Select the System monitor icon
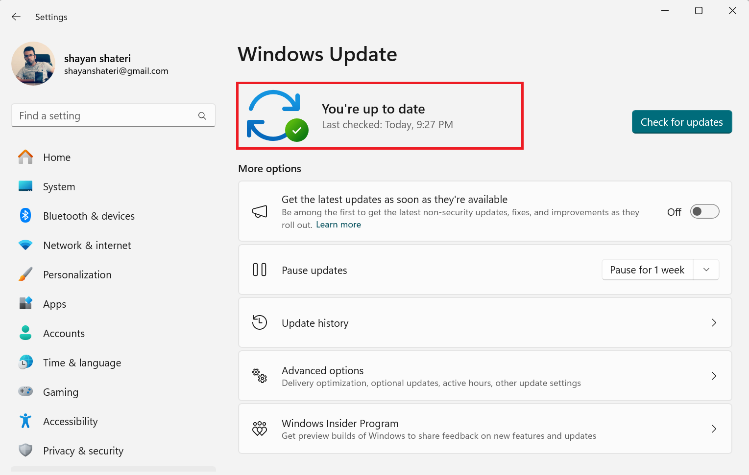Screen dimensions: 749x475 (x=25, y=186)
